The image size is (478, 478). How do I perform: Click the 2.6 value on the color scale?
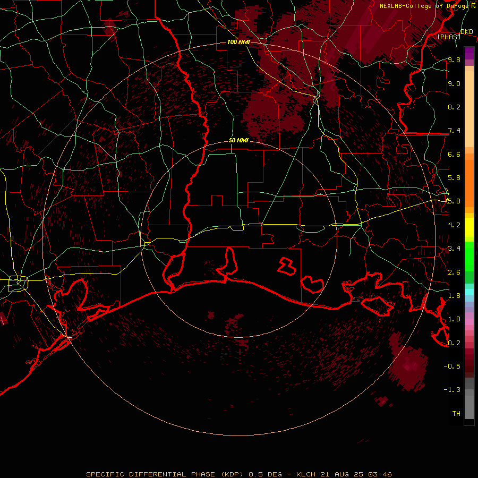point(454,272)
